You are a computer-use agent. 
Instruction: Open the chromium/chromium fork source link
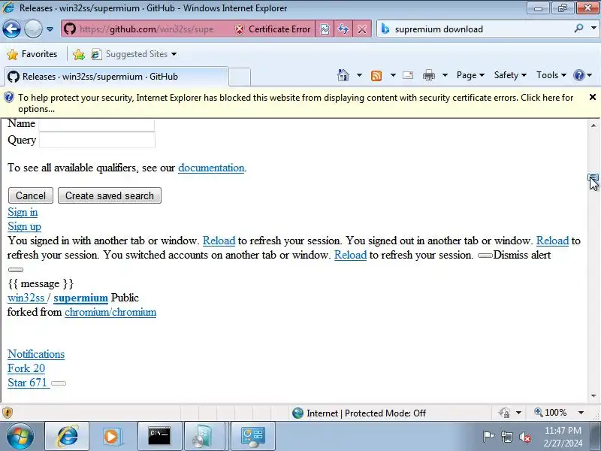(x=110, y=312)
